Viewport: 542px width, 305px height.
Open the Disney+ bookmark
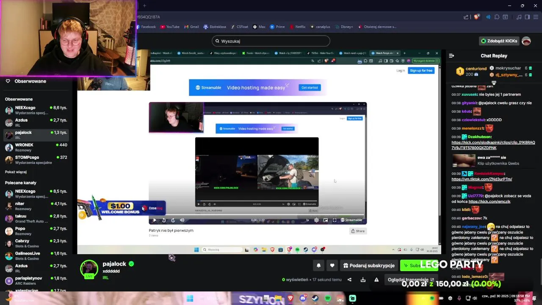tap(344, 27)
